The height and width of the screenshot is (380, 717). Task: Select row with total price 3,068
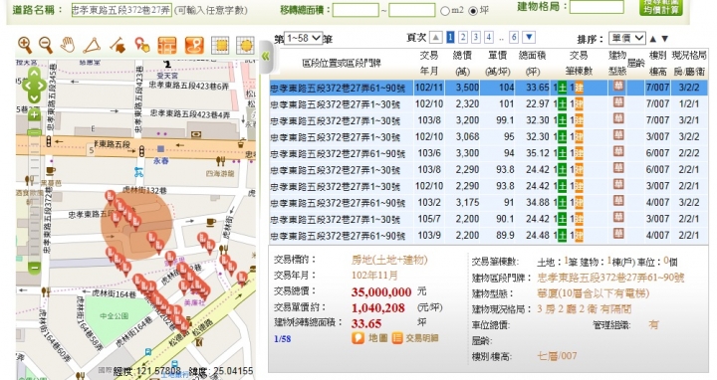point(488,137)
